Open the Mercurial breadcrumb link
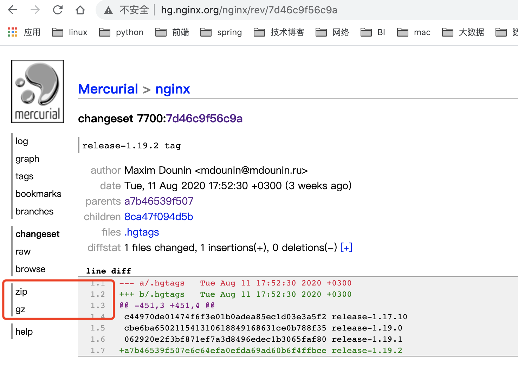The width and height of the screenshot is (518, 372). pyautogui.click(x=108, y=89)
